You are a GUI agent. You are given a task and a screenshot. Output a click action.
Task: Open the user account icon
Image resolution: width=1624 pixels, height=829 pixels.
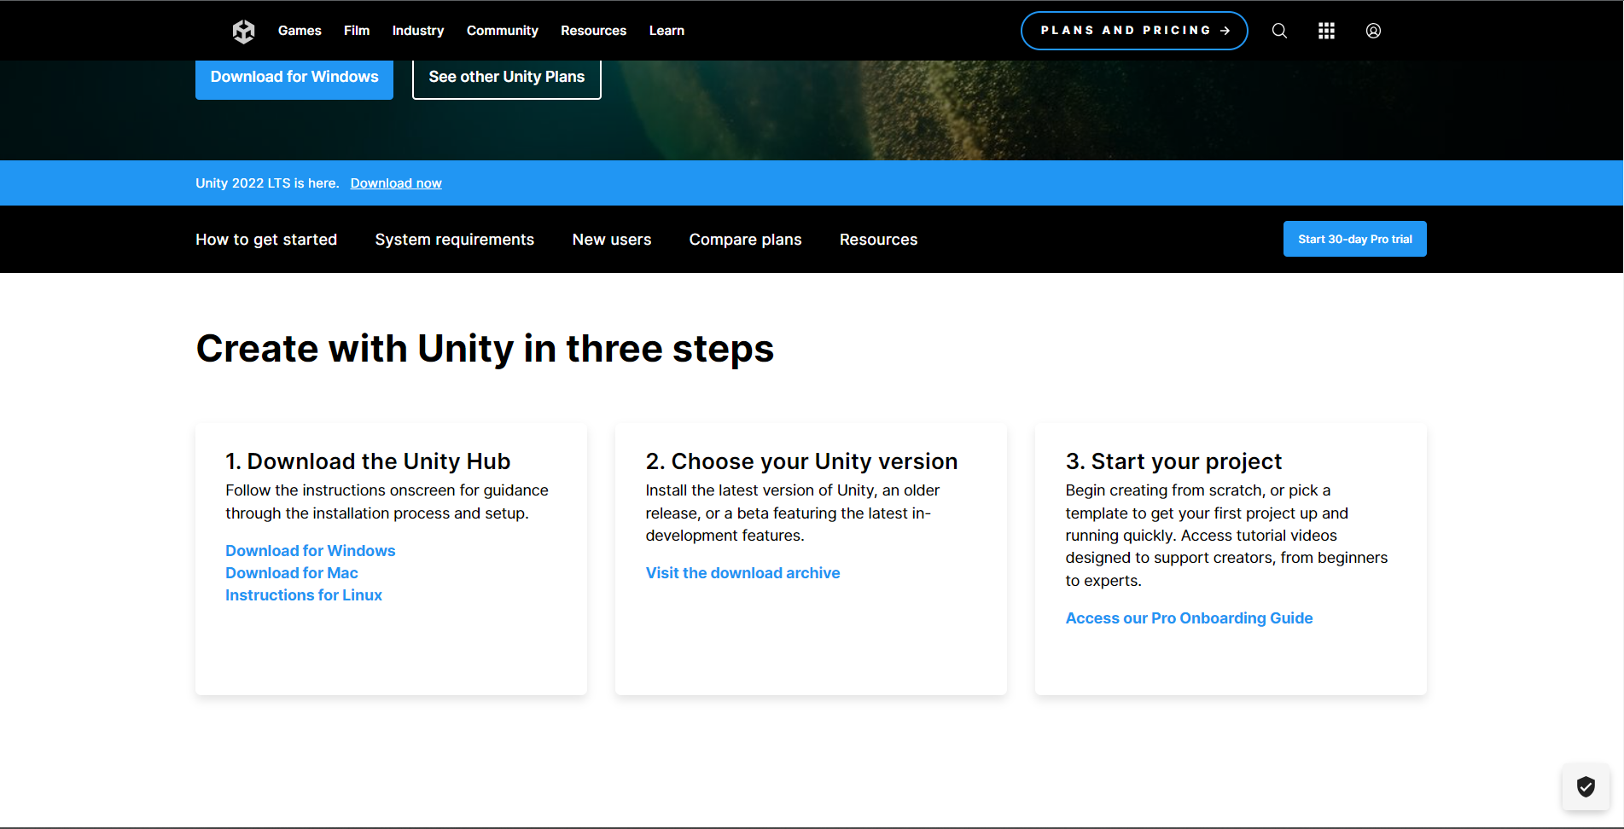[1373, 31]
